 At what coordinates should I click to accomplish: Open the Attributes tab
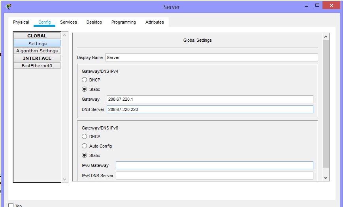[x=155, y=22]
